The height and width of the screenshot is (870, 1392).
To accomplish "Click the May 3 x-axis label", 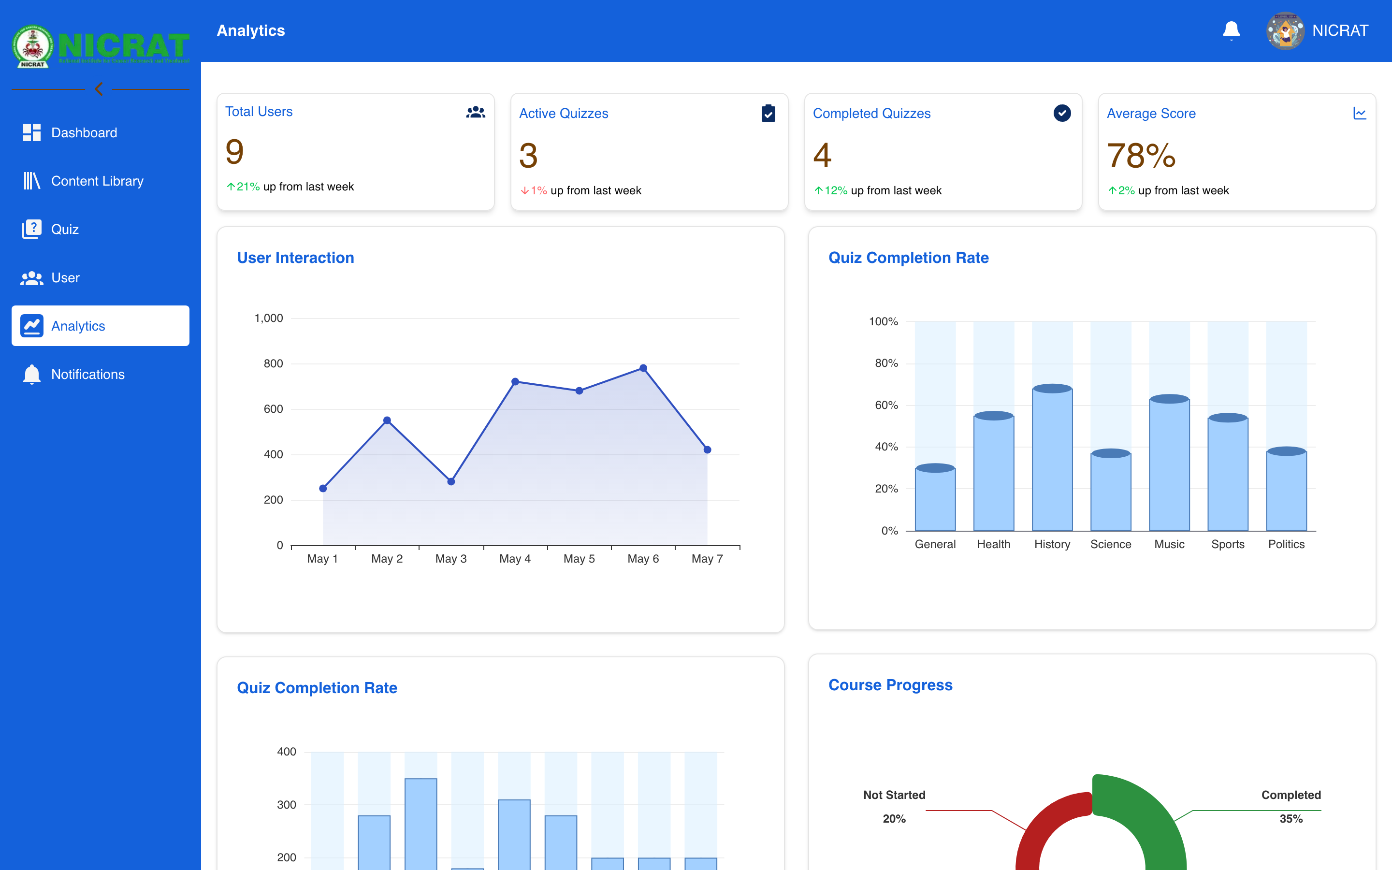I will click(x=451, y=559).
